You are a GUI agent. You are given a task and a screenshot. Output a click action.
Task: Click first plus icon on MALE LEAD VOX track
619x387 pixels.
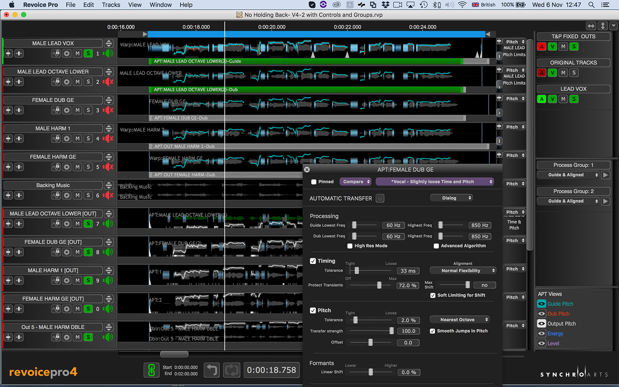click(x=9, y=53)
